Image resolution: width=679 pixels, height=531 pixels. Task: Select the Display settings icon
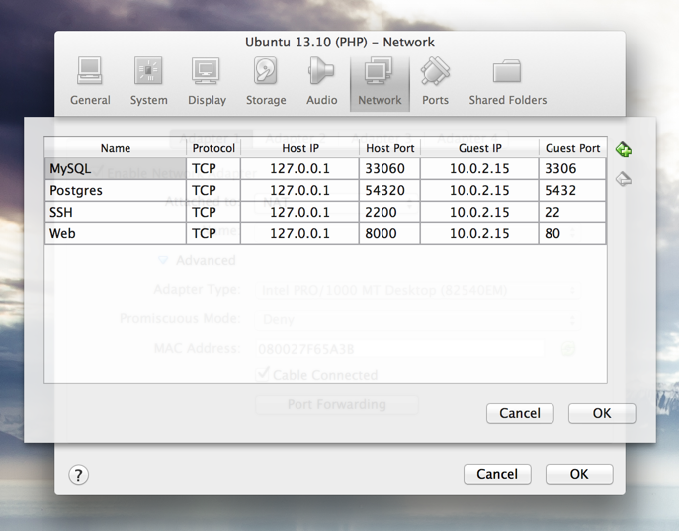click(207, 81)
